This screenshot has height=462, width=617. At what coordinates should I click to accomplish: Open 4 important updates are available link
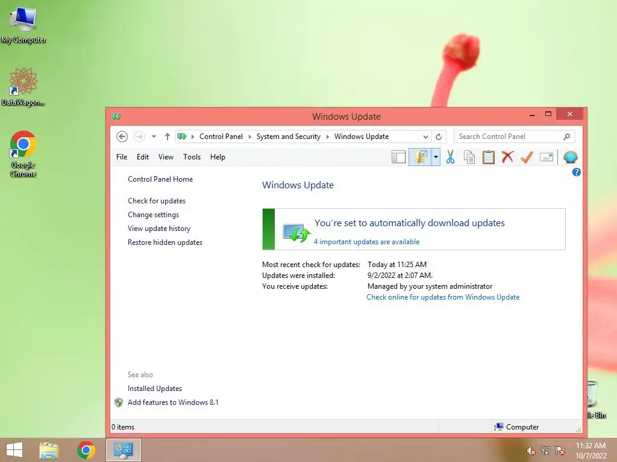pos(366,242)
